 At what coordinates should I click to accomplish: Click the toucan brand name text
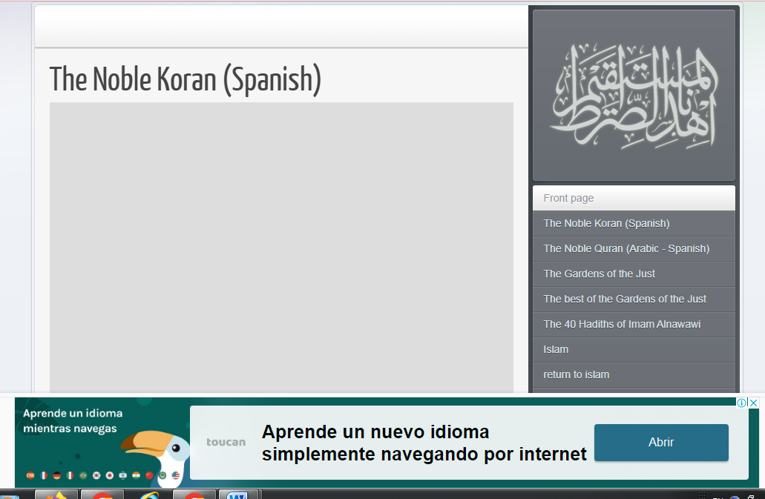pos(226,442)
